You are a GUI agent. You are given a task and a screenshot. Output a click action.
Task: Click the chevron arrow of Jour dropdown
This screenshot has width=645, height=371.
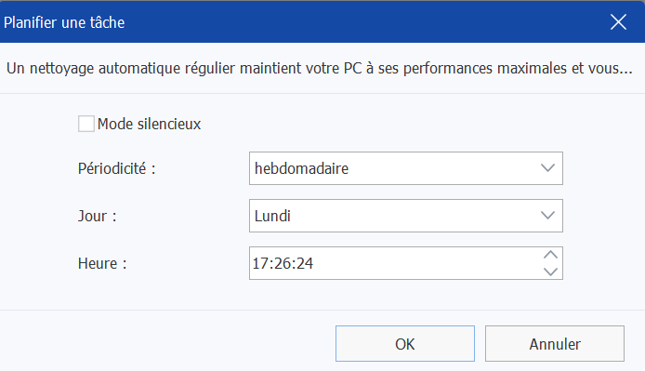point(547,216)
